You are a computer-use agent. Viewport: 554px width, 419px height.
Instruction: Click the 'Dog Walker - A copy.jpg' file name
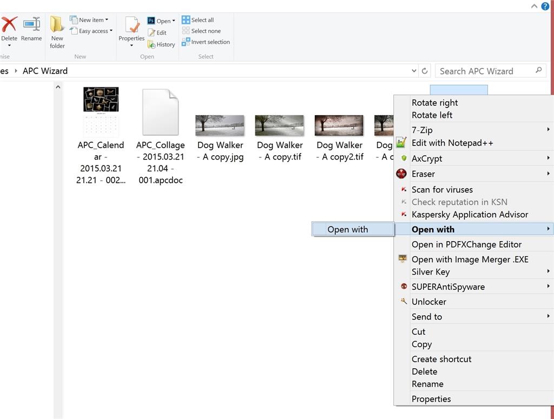click(221, 151)
